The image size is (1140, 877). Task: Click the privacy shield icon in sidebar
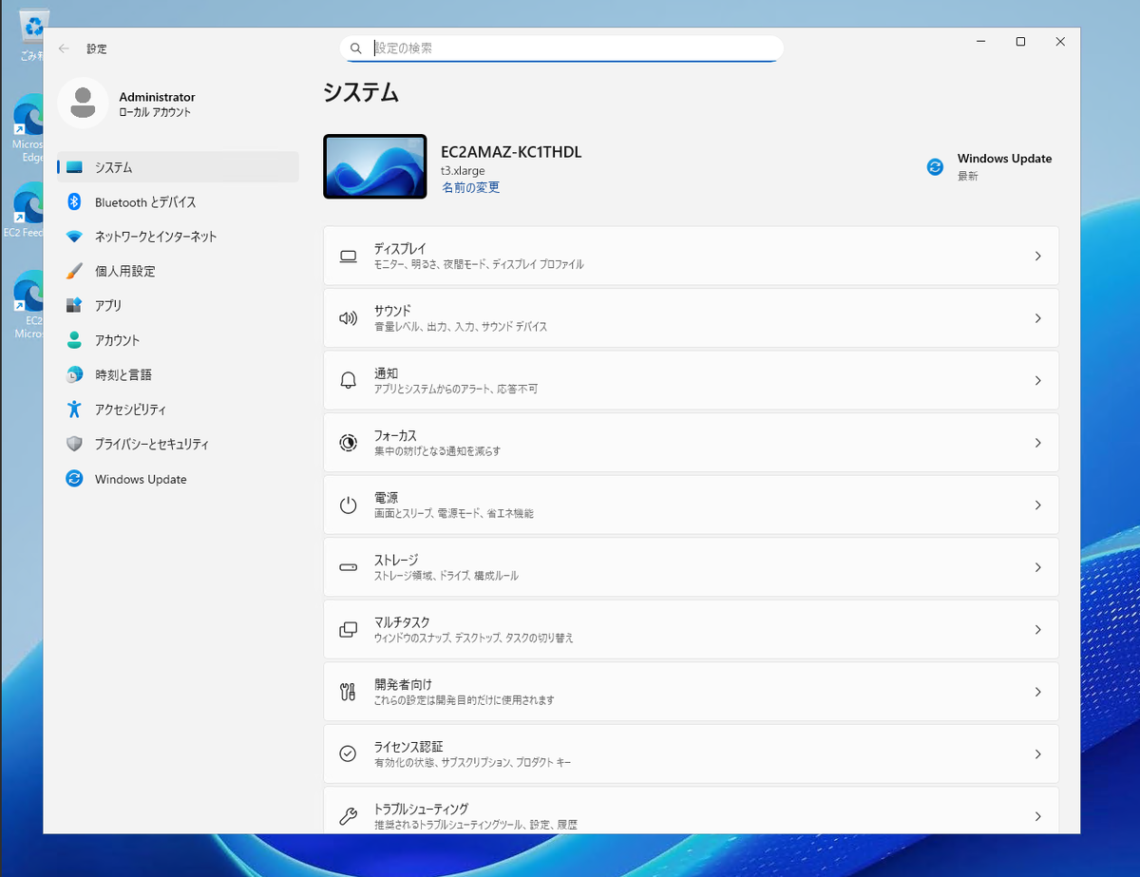pyautogui.click(x=74, y=444)
